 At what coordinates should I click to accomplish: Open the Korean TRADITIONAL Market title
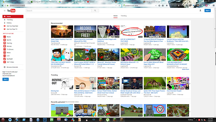(x=107, y=92)
